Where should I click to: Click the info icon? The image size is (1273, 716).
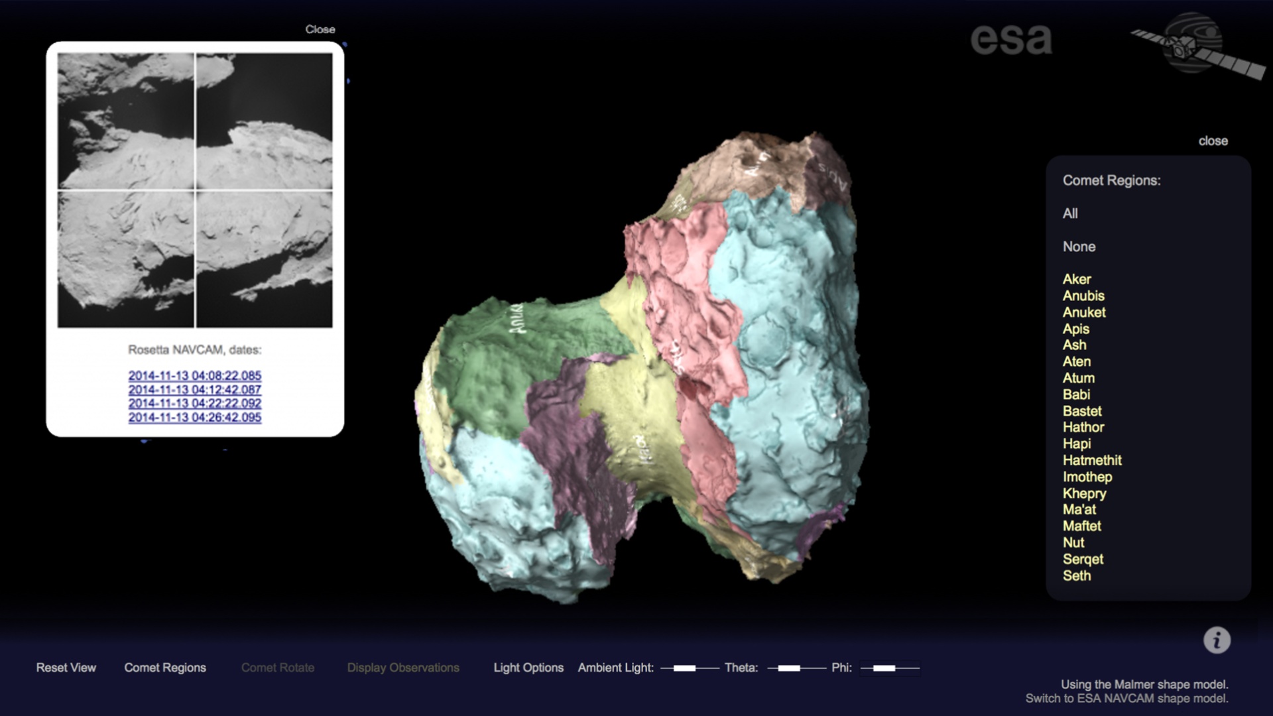[1217, 640]
